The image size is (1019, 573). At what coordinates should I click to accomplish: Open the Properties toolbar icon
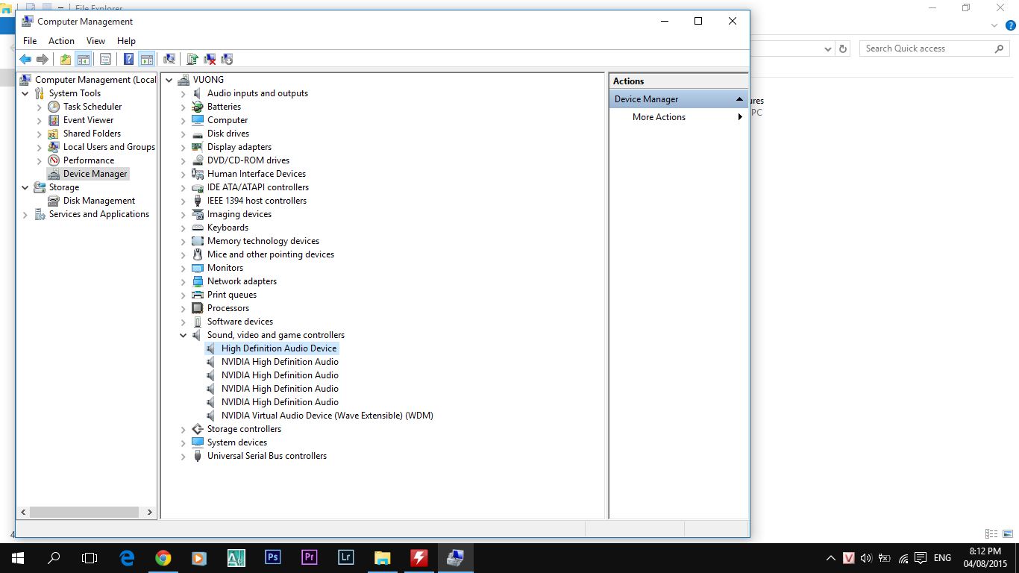pyautogui.click(x=105, y=60)
